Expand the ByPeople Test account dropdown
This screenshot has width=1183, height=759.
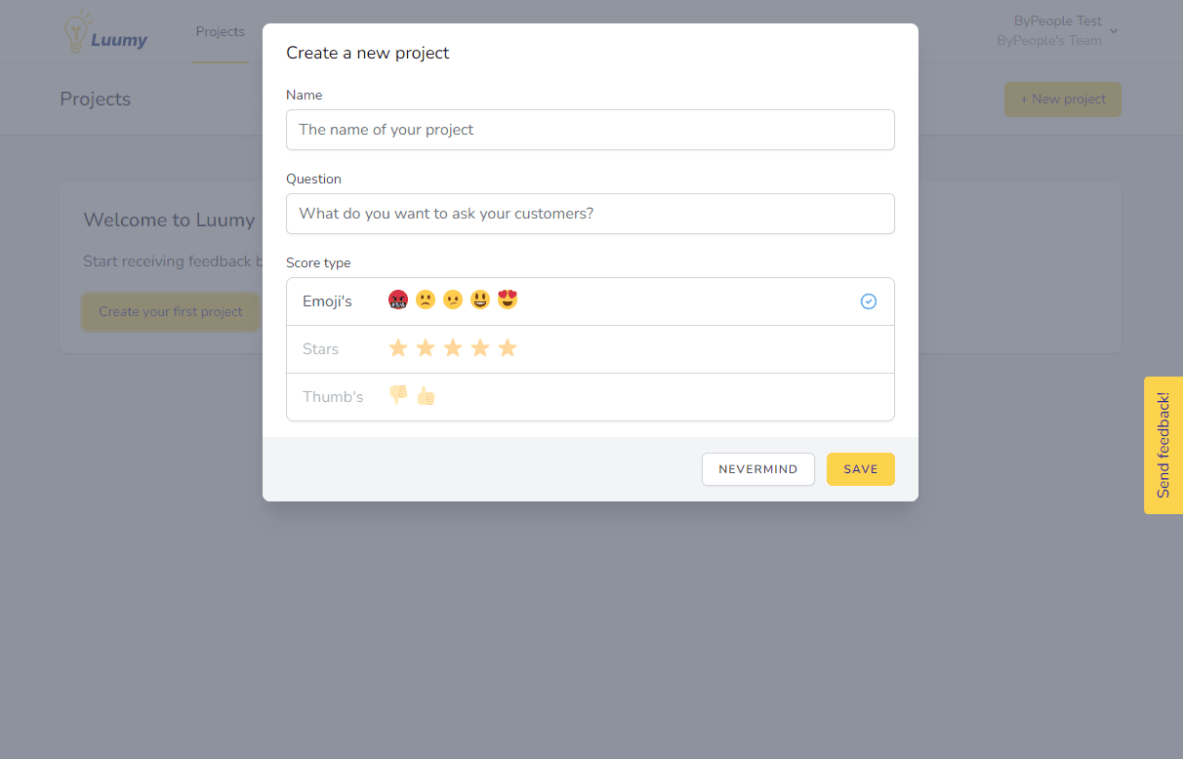pyautogui.click(x=1114, y=31)
